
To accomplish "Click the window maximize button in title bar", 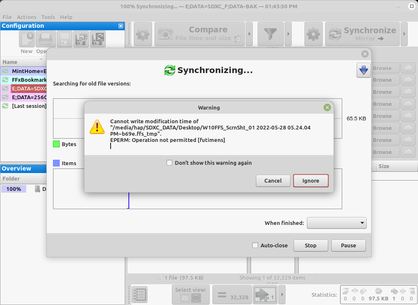I will click(x=412, y=6).
